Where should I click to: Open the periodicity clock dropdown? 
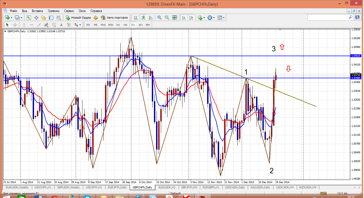pyautogui.click(x=214, y=18)
